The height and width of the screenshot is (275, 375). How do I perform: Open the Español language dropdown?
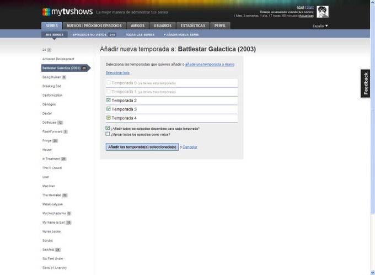click(320, 26)
